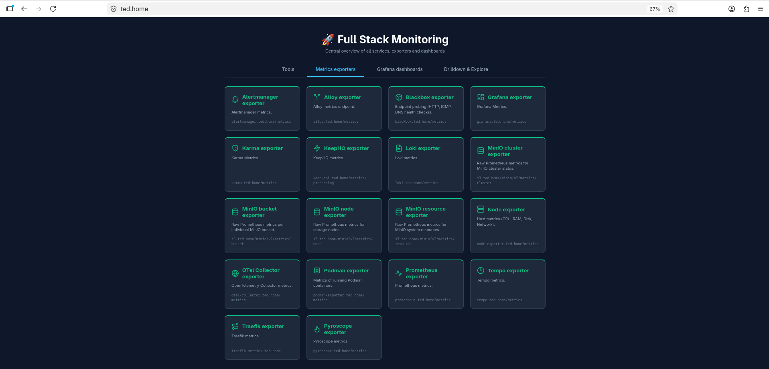Click the clock icon on Tempo exporter card

[481, 270]
